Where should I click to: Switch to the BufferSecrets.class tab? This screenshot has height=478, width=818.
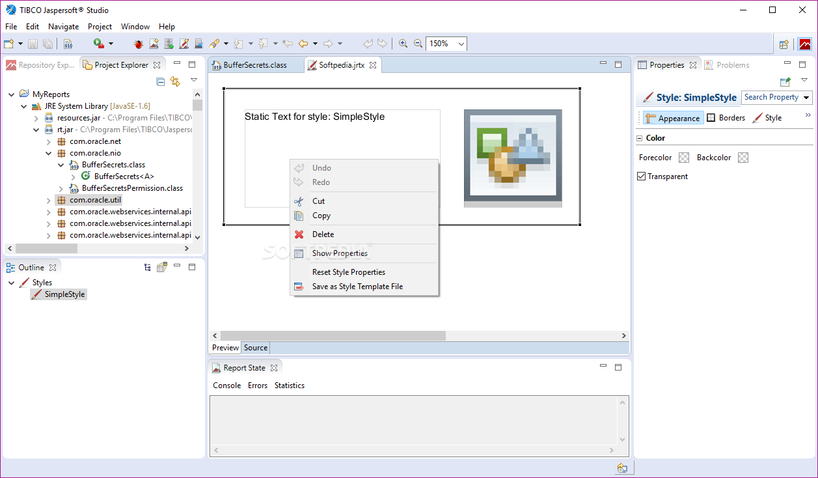(256, 65)
